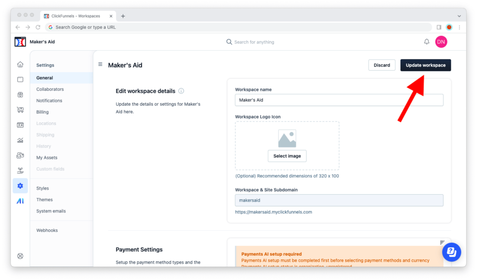Click the small grid icon above payments notice
Viewport: 477px width, 280px height.
(x=442, y=242)
